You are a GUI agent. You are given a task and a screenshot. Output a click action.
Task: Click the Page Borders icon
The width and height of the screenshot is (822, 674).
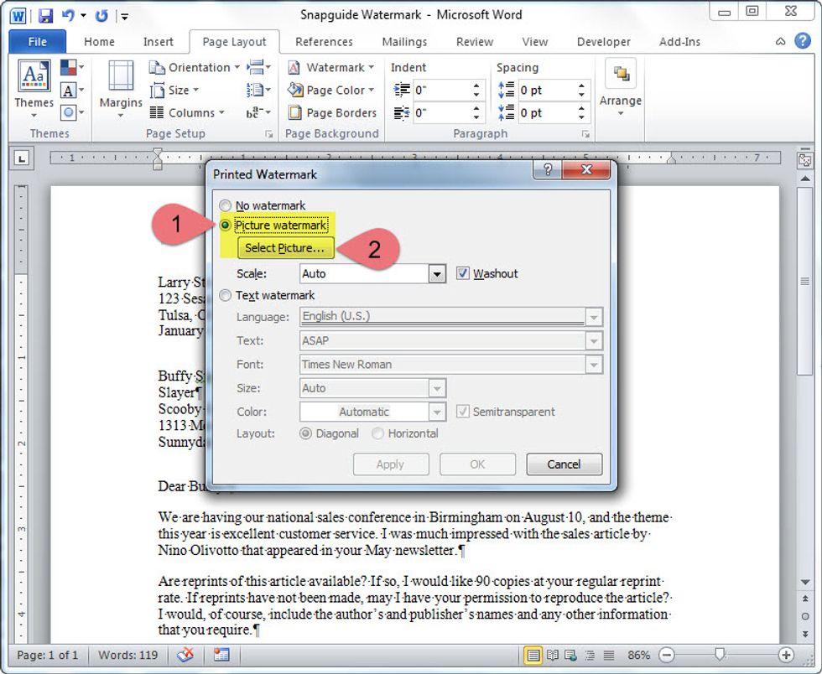(294, 113)
